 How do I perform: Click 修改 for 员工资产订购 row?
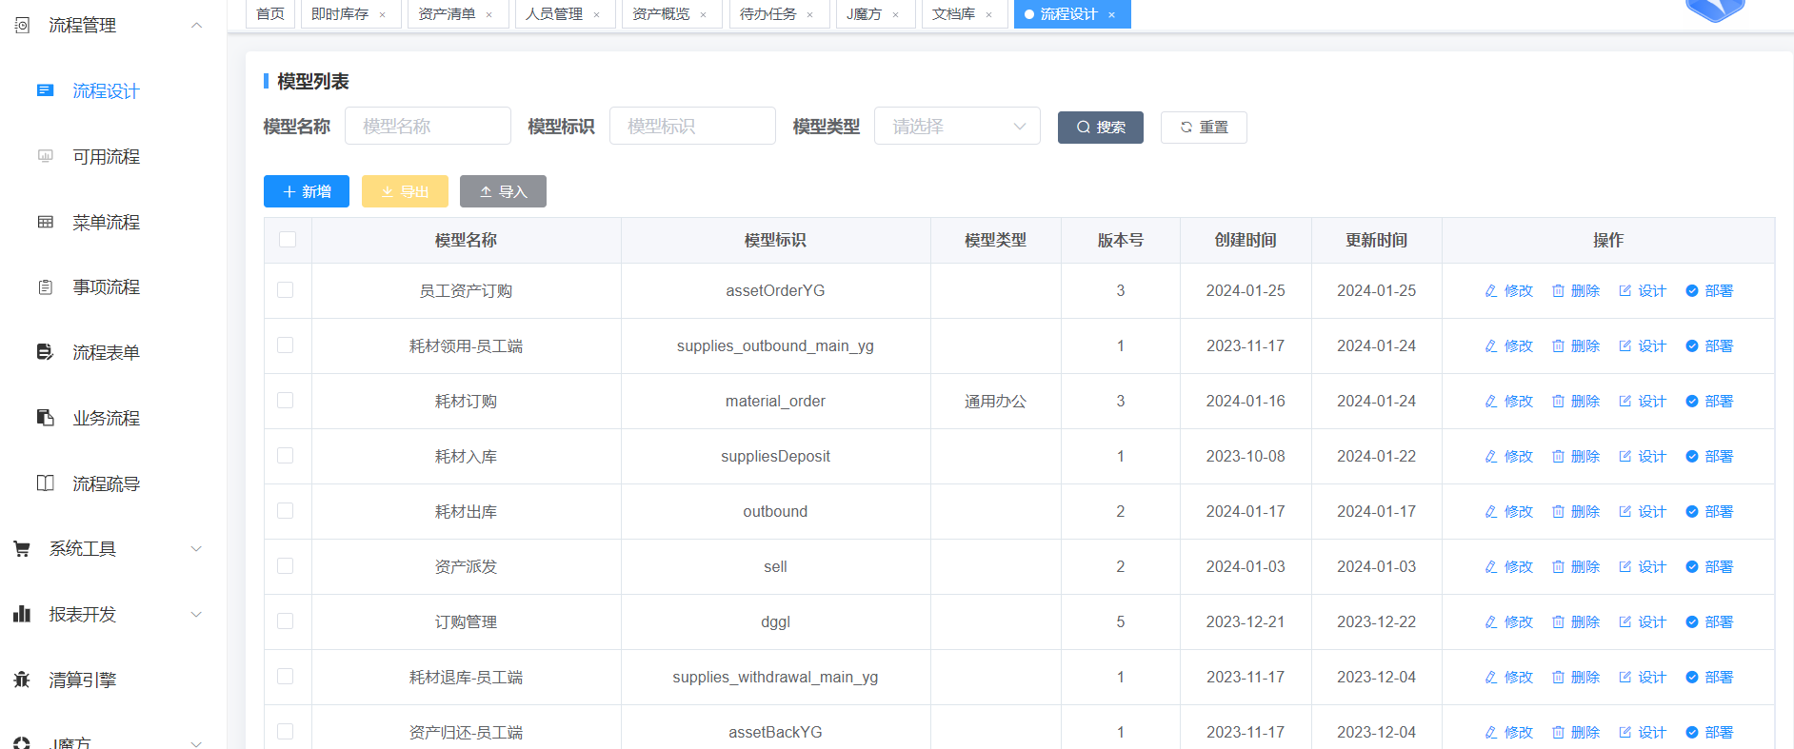(1508, 291)
